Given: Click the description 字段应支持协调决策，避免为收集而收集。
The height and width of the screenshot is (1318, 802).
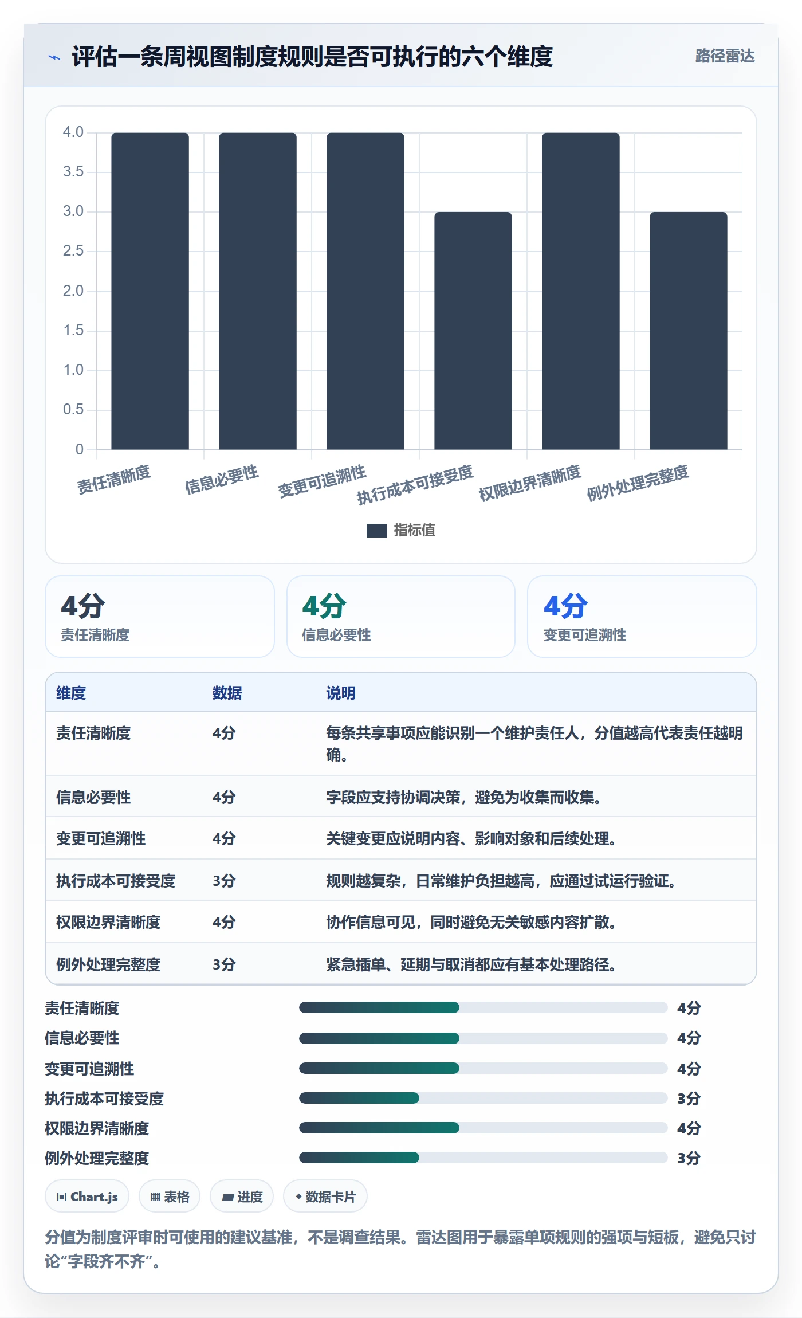Looking at the screenshot, I should coord(463,797).
